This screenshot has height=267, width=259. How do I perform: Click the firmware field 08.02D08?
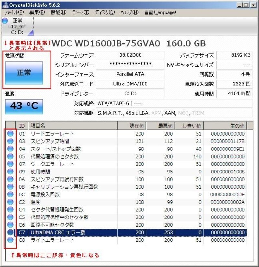coord(130,55)
